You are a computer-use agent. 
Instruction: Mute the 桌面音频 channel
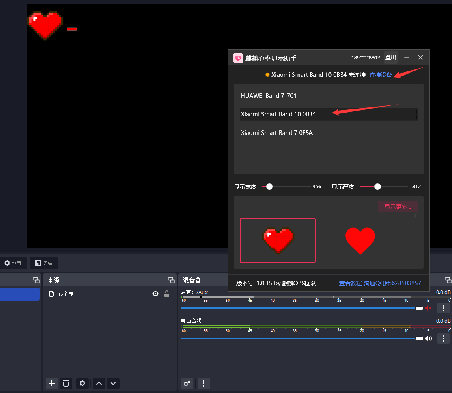428,338
